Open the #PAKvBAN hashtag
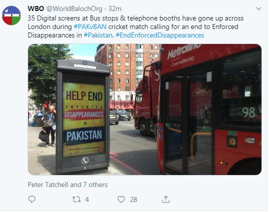This screenshot has width=269, height=212. point(90,26)
